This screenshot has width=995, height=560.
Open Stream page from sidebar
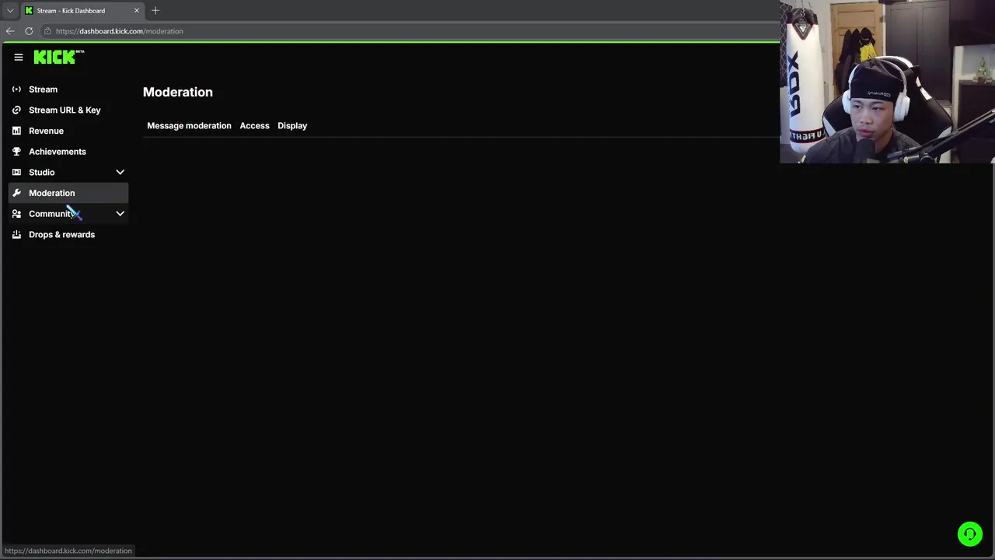pyautogui.click(x=68, y=89)
